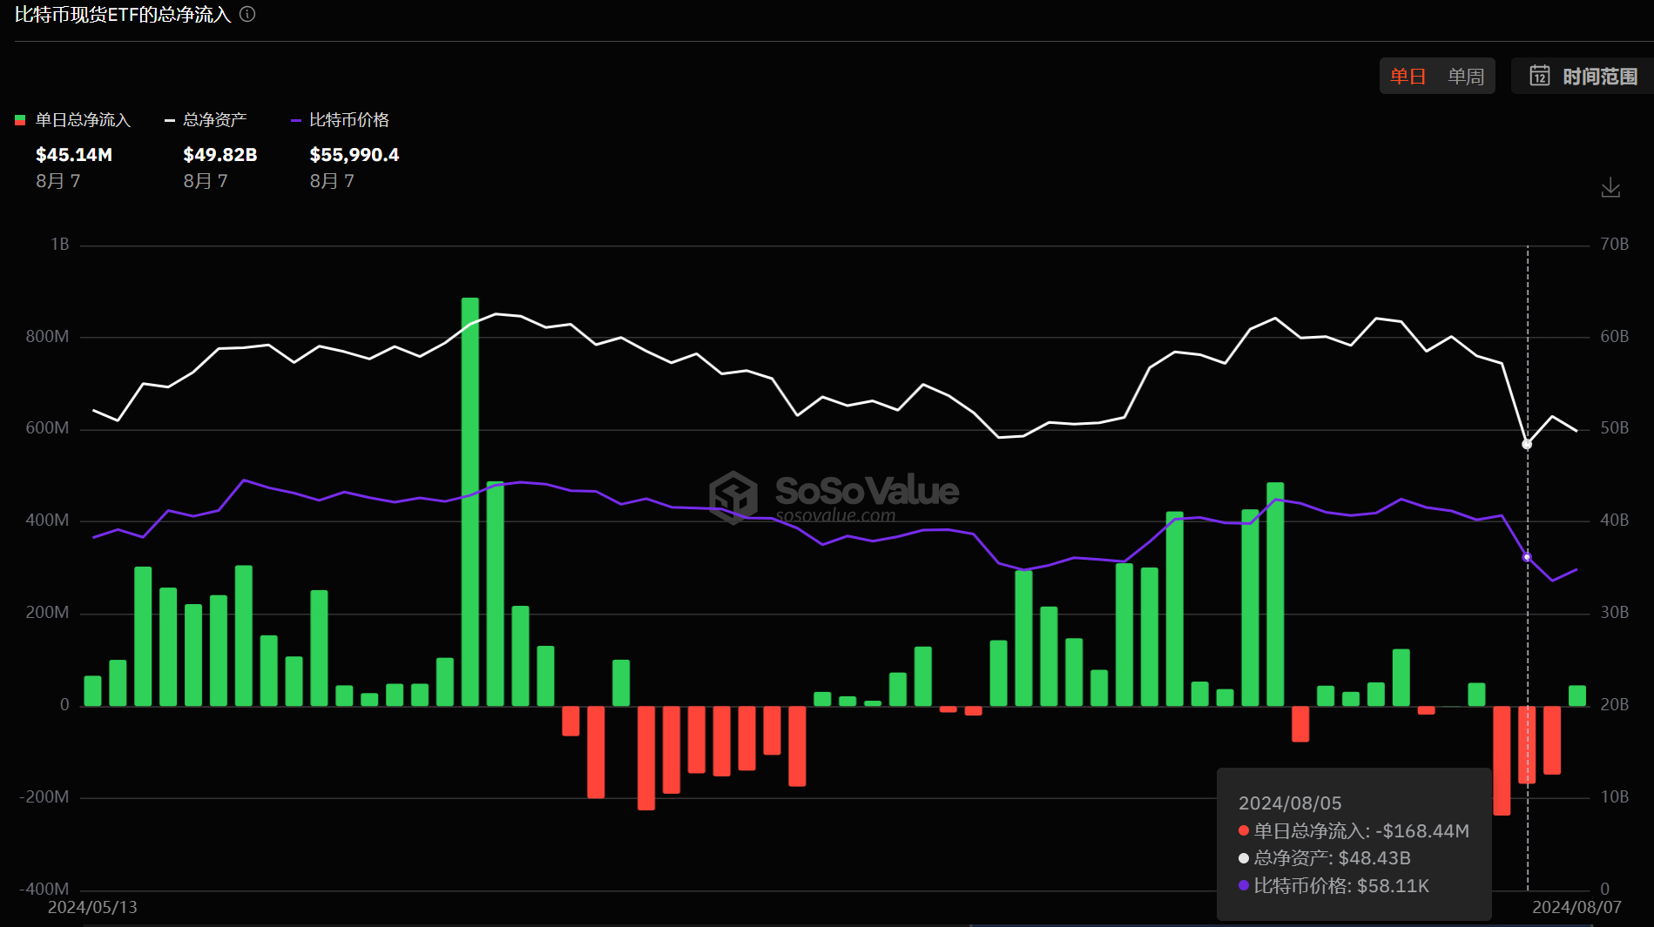Toggle the 单日总净流入 legend series

82,120
